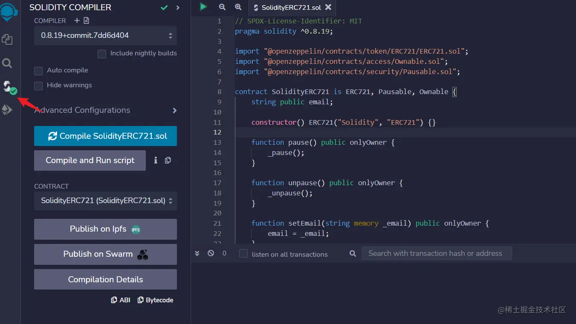Clear the terminal console icon
This screenshot has width=576, height=324.
click(x=211, y=253)
